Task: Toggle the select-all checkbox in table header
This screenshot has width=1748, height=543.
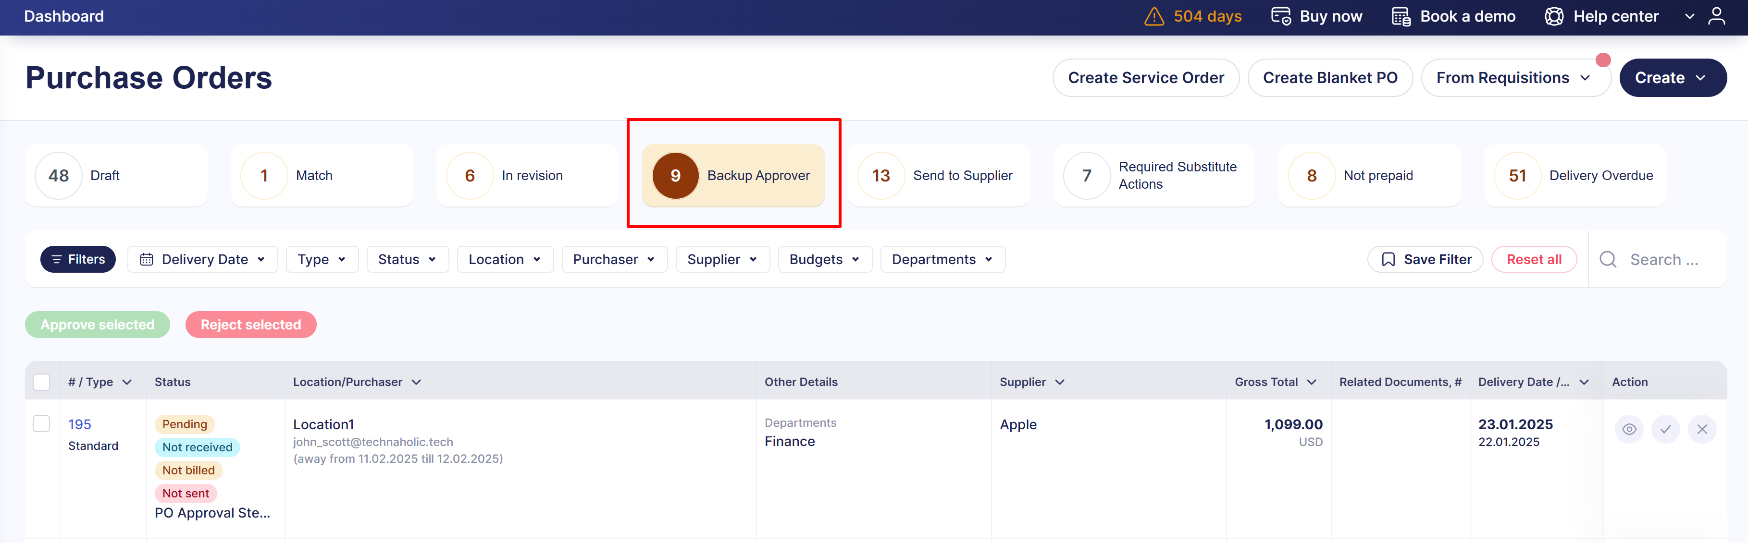Action: point(41,382)
